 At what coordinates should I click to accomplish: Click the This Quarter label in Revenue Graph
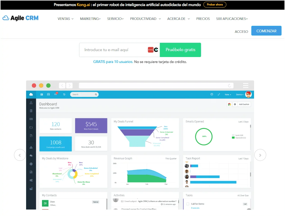tap(171, 159)
